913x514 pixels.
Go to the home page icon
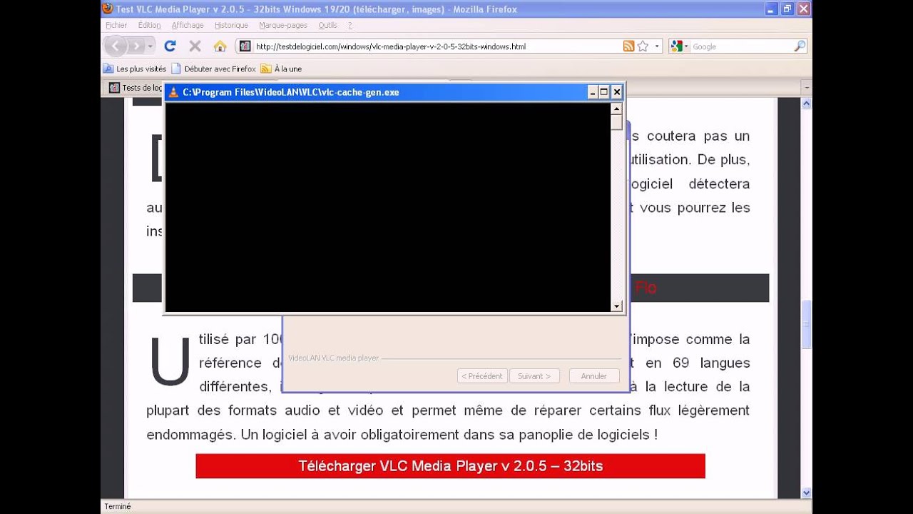[x=220, y=46]
